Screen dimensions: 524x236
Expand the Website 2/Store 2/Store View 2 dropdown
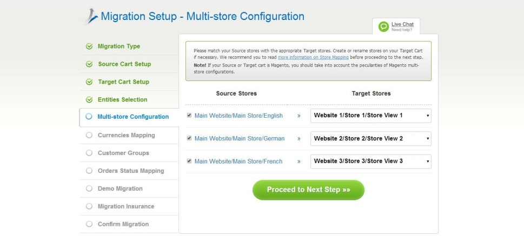tap(370, 139)
